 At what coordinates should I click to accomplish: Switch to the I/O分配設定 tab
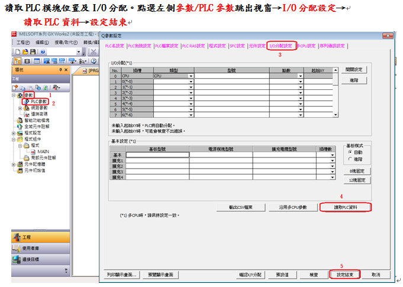click(x=281, y=46)
